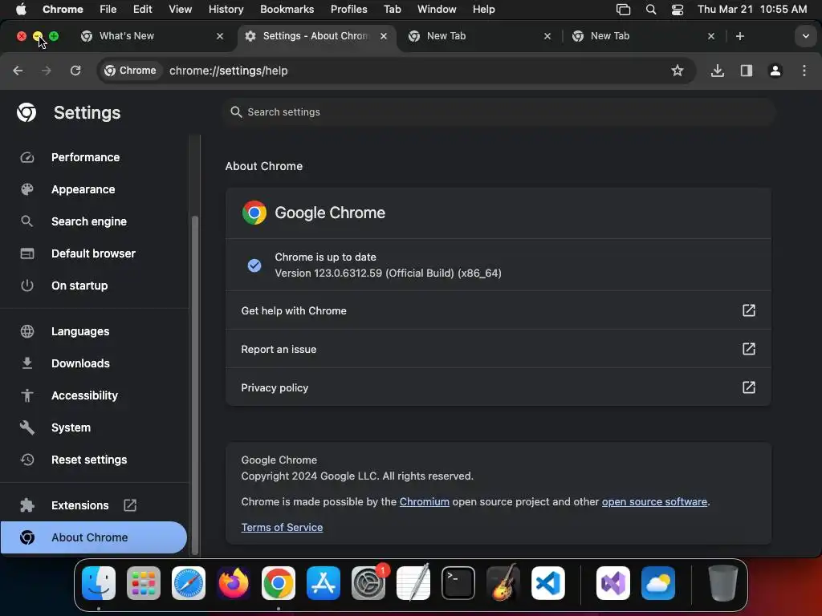Open the Profiles menu
This screenshot has height=616, width=822.
tap(348, 10)
